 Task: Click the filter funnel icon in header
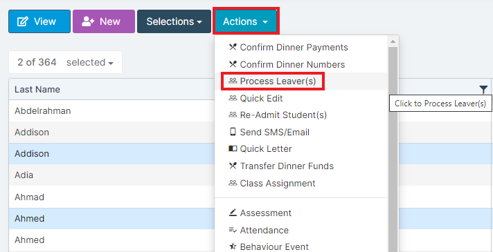point(483,90)
